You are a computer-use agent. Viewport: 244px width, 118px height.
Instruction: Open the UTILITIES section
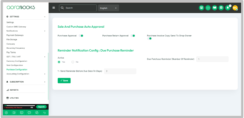(x=13, y=98)
